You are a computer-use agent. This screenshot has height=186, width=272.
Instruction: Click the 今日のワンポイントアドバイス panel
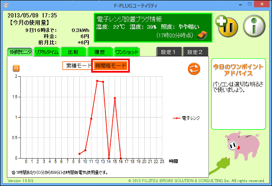238,94
